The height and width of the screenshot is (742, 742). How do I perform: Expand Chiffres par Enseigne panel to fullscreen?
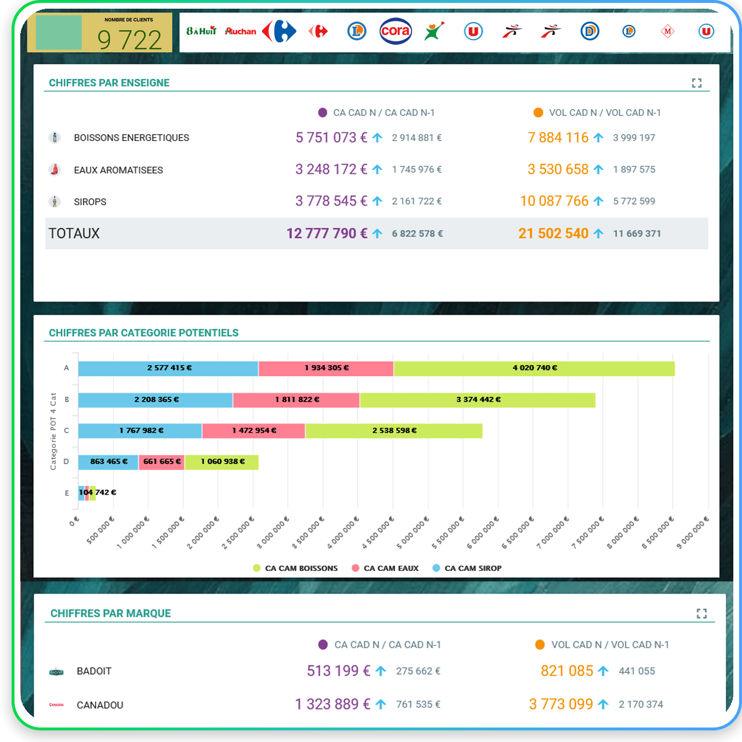tap(697, 83)
